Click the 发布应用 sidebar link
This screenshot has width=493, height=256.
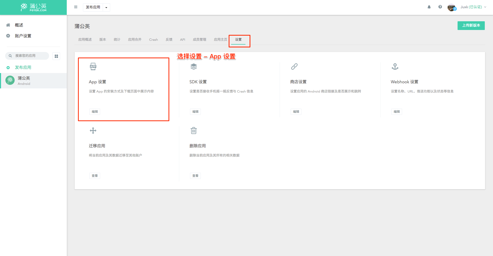[x=23, y=67]
